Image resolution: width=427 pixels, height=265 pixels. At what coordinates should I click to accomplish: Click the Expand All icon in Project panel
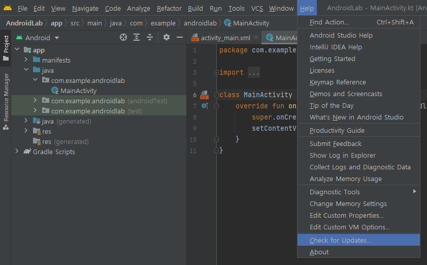coord(137,38)
